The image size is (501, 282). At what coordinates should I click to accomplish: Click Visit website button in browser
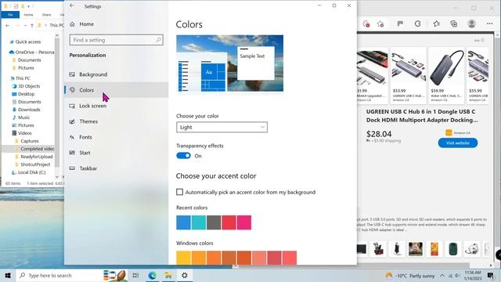coord(457,143)
